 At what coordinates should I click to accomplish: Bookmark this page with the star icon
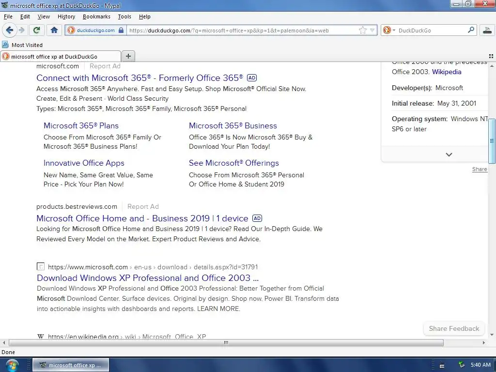point(362,31)
